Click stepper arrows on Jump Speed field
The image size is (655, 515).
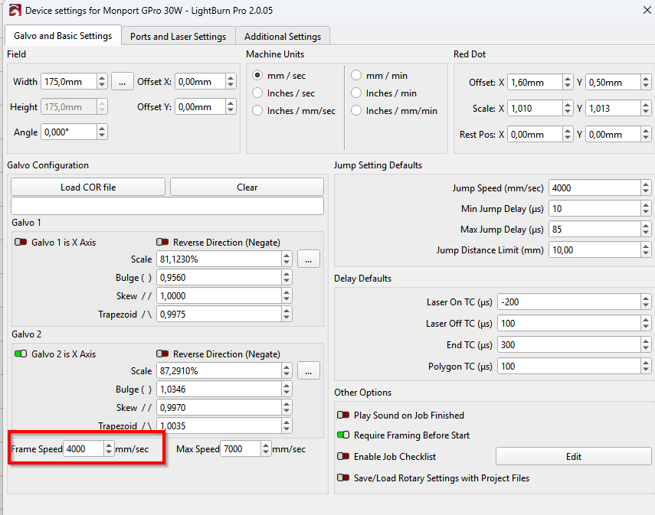point(647,187)
